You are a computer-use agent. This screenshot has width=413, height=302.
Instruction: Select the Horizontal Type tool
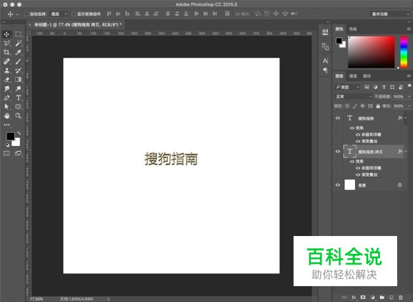(x=18, y=98)
